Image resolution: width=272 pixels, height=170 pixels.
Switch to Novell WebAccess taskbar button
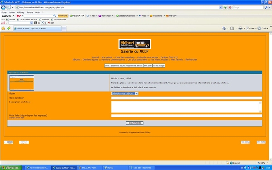(38, 168)
